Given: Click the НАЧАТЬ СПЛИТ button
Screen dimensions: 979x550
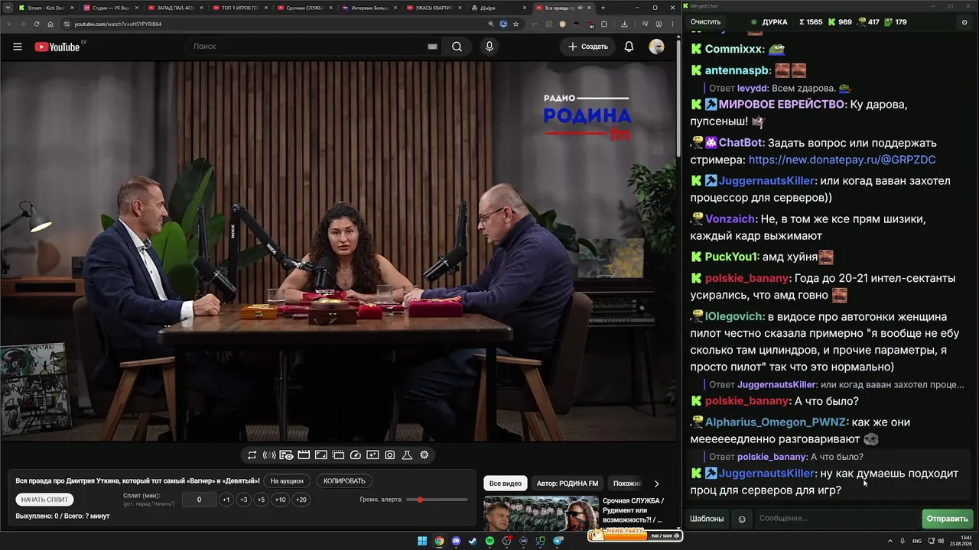Looking at the screenshot, I should point(45,500).
